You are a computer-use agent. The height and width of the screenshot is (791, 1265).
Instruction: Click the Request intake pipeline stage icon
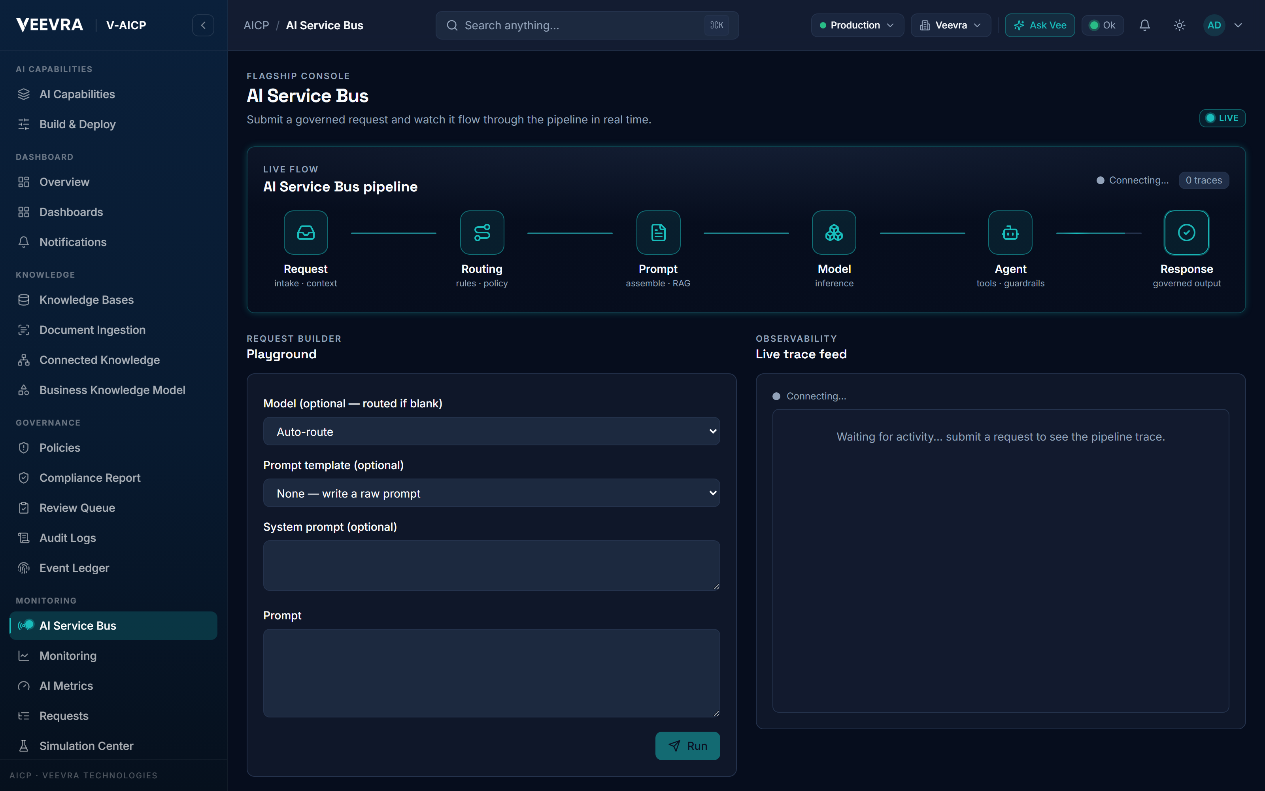(306, 232)
